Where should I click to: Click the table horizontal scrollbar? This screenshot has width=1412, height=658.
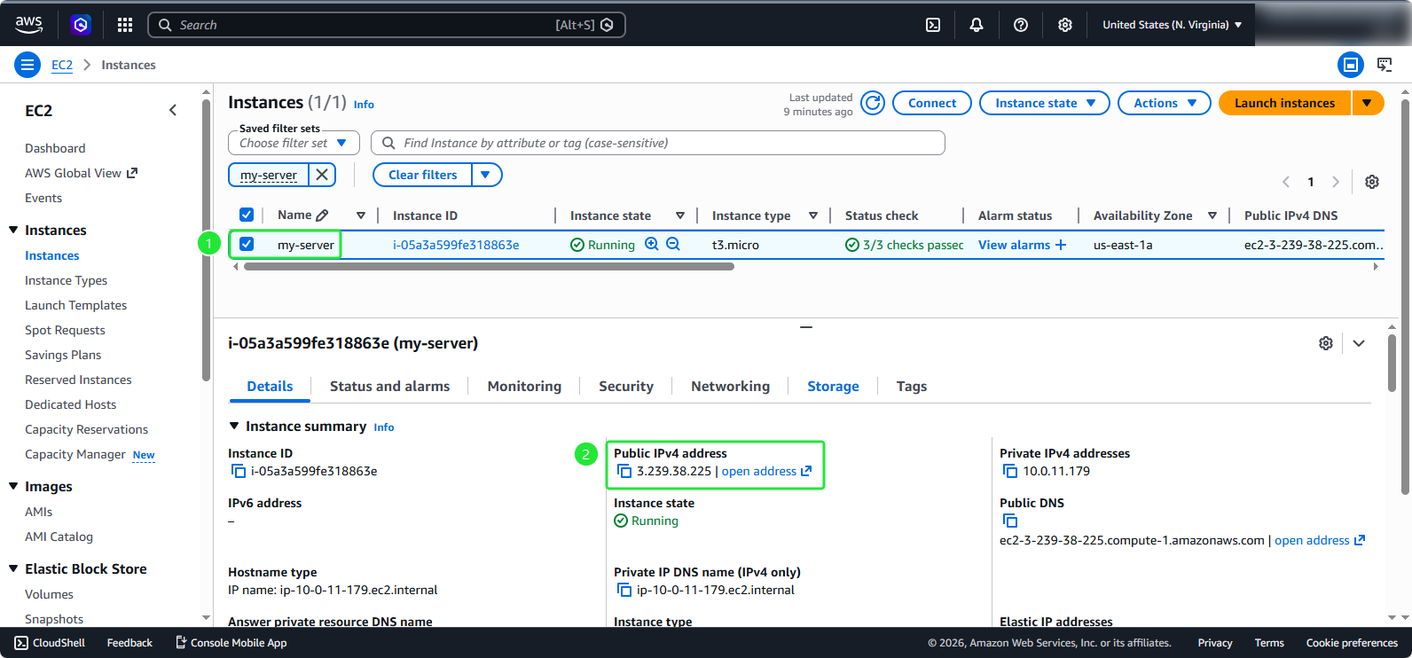point(489,266)
